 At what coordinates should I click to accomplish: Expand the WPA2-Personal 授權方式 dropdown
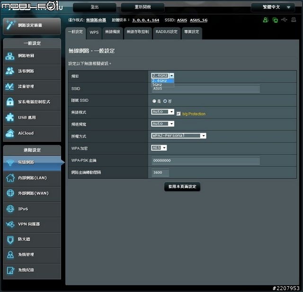pyautogui.click(x=178, y=136)
